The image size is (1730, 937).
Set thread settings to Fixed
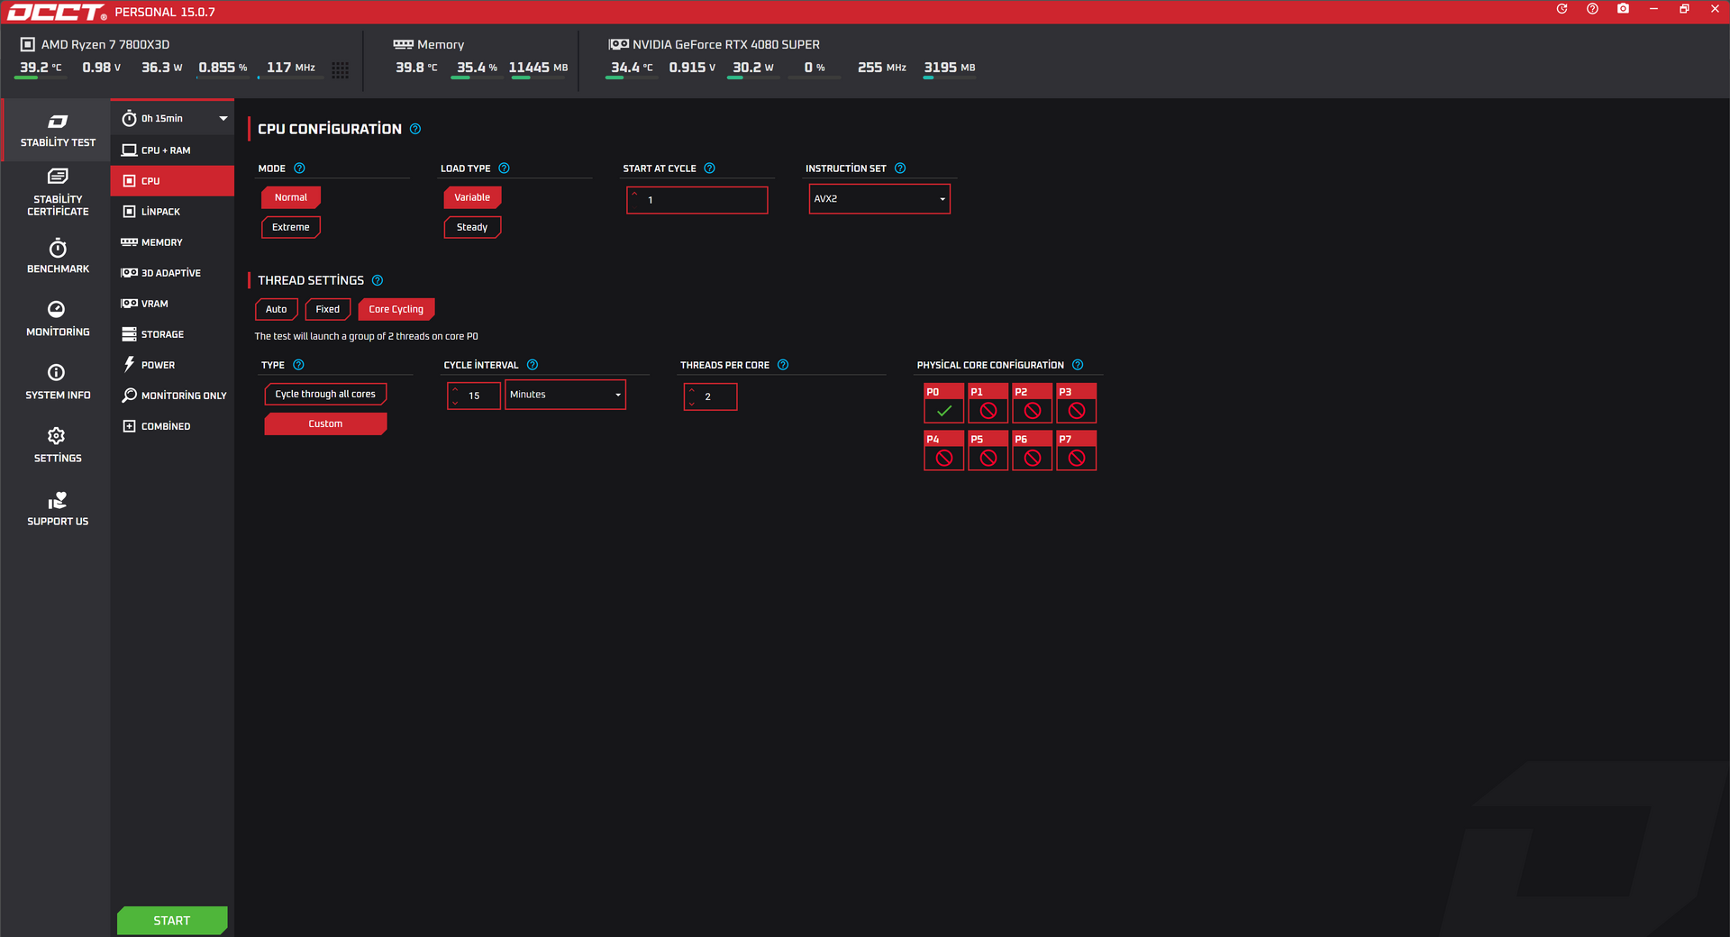(x=328, y=309)
